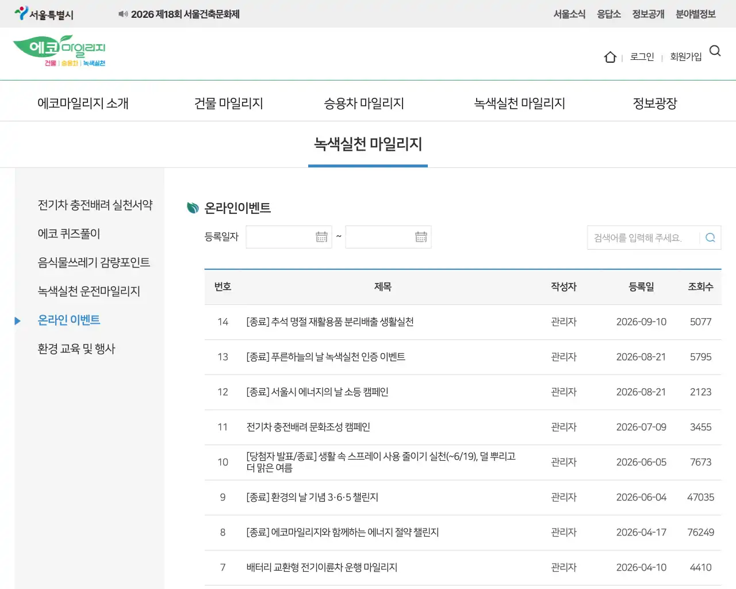Click the 제목 column header
This screenshot has width=736, height=589.
(x=383, y=286)
